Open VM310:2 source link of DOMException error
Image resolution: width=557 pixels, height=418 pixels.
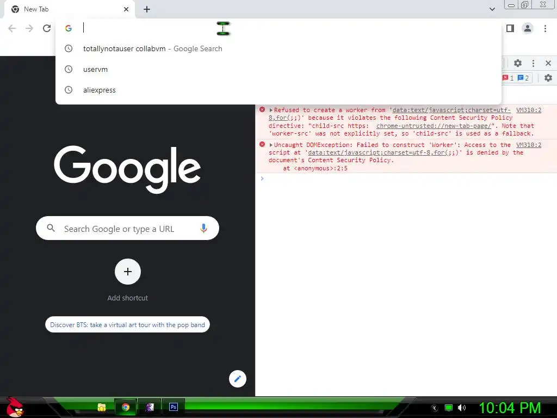[x=529, y=145]
